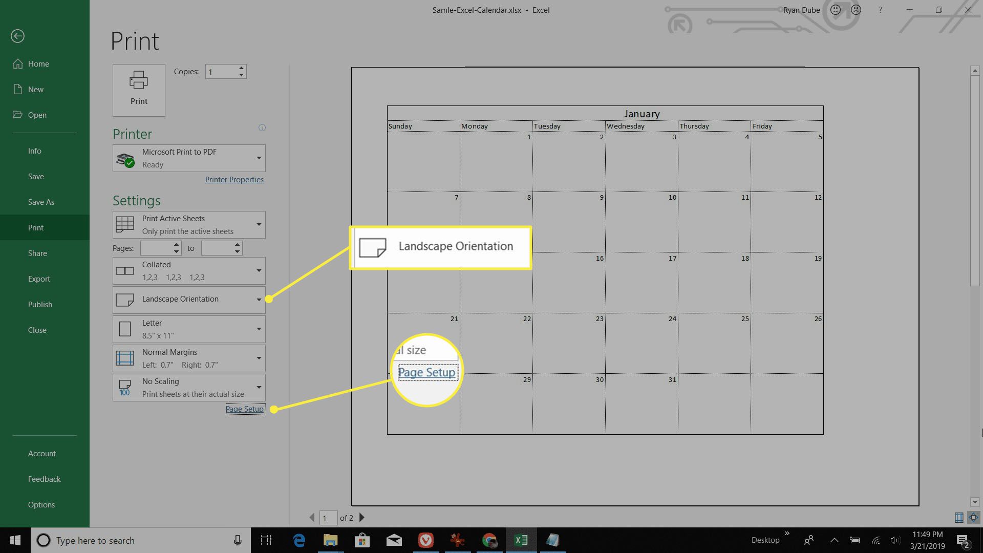Click the No Scaling icon
The width and height of the screenshot is (983, 553).
click(124, 388)
